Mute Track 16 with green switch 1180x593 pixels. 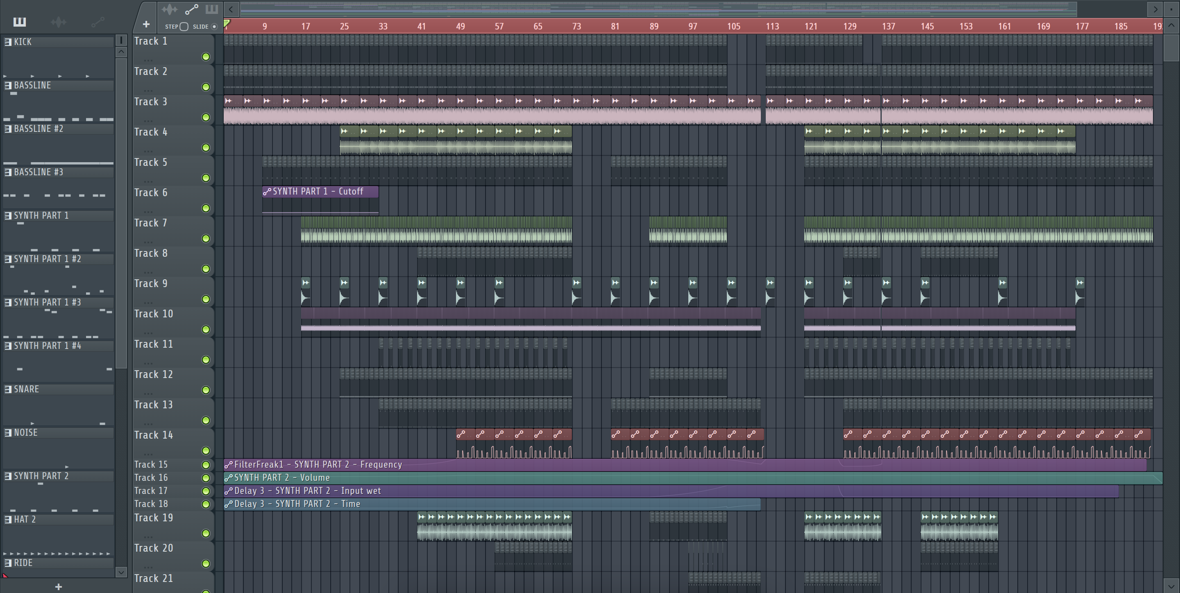coord(206,478)
